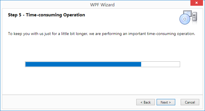This screenshot has height=111, width=205.
Task: Click the separator line above the buttons
Action: 102,95
